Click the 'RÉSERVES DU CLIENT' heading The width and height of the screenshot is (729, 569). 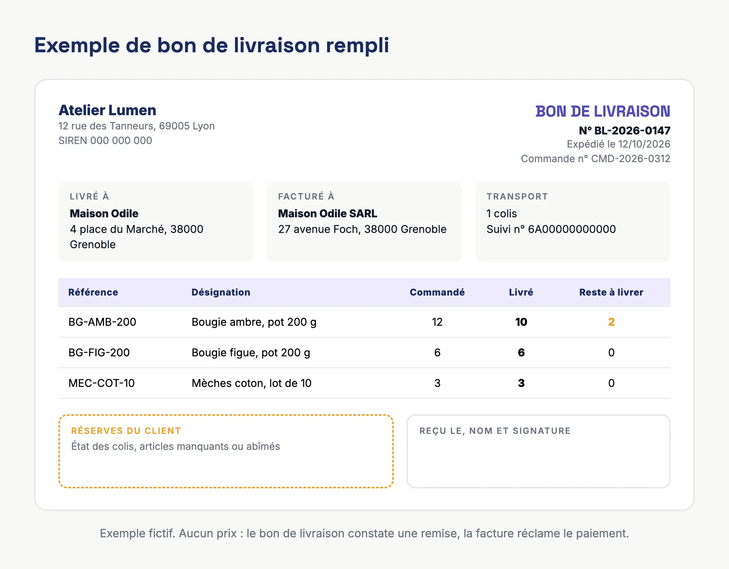[126, 431]
